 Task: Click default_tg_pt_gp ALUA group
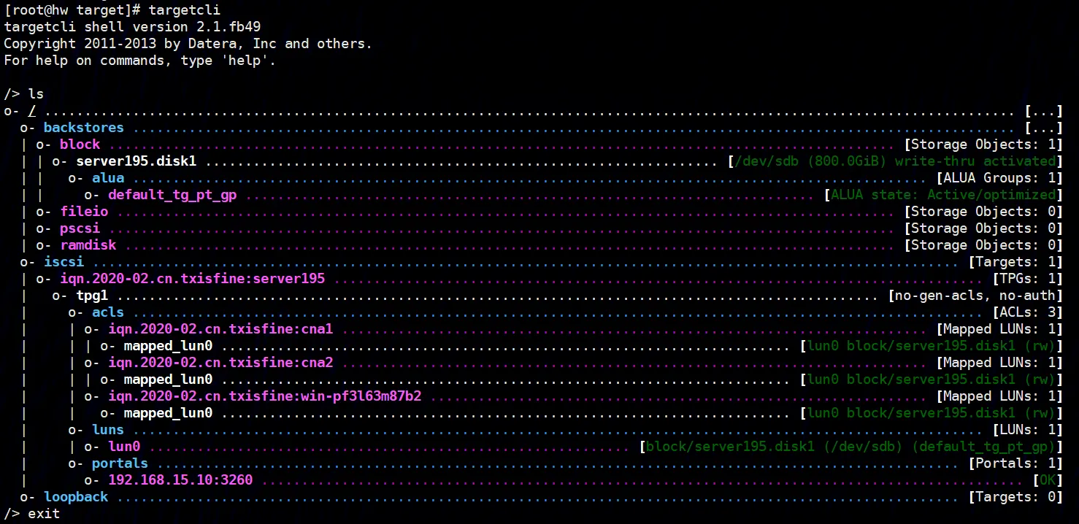click(x=172, y=195)
